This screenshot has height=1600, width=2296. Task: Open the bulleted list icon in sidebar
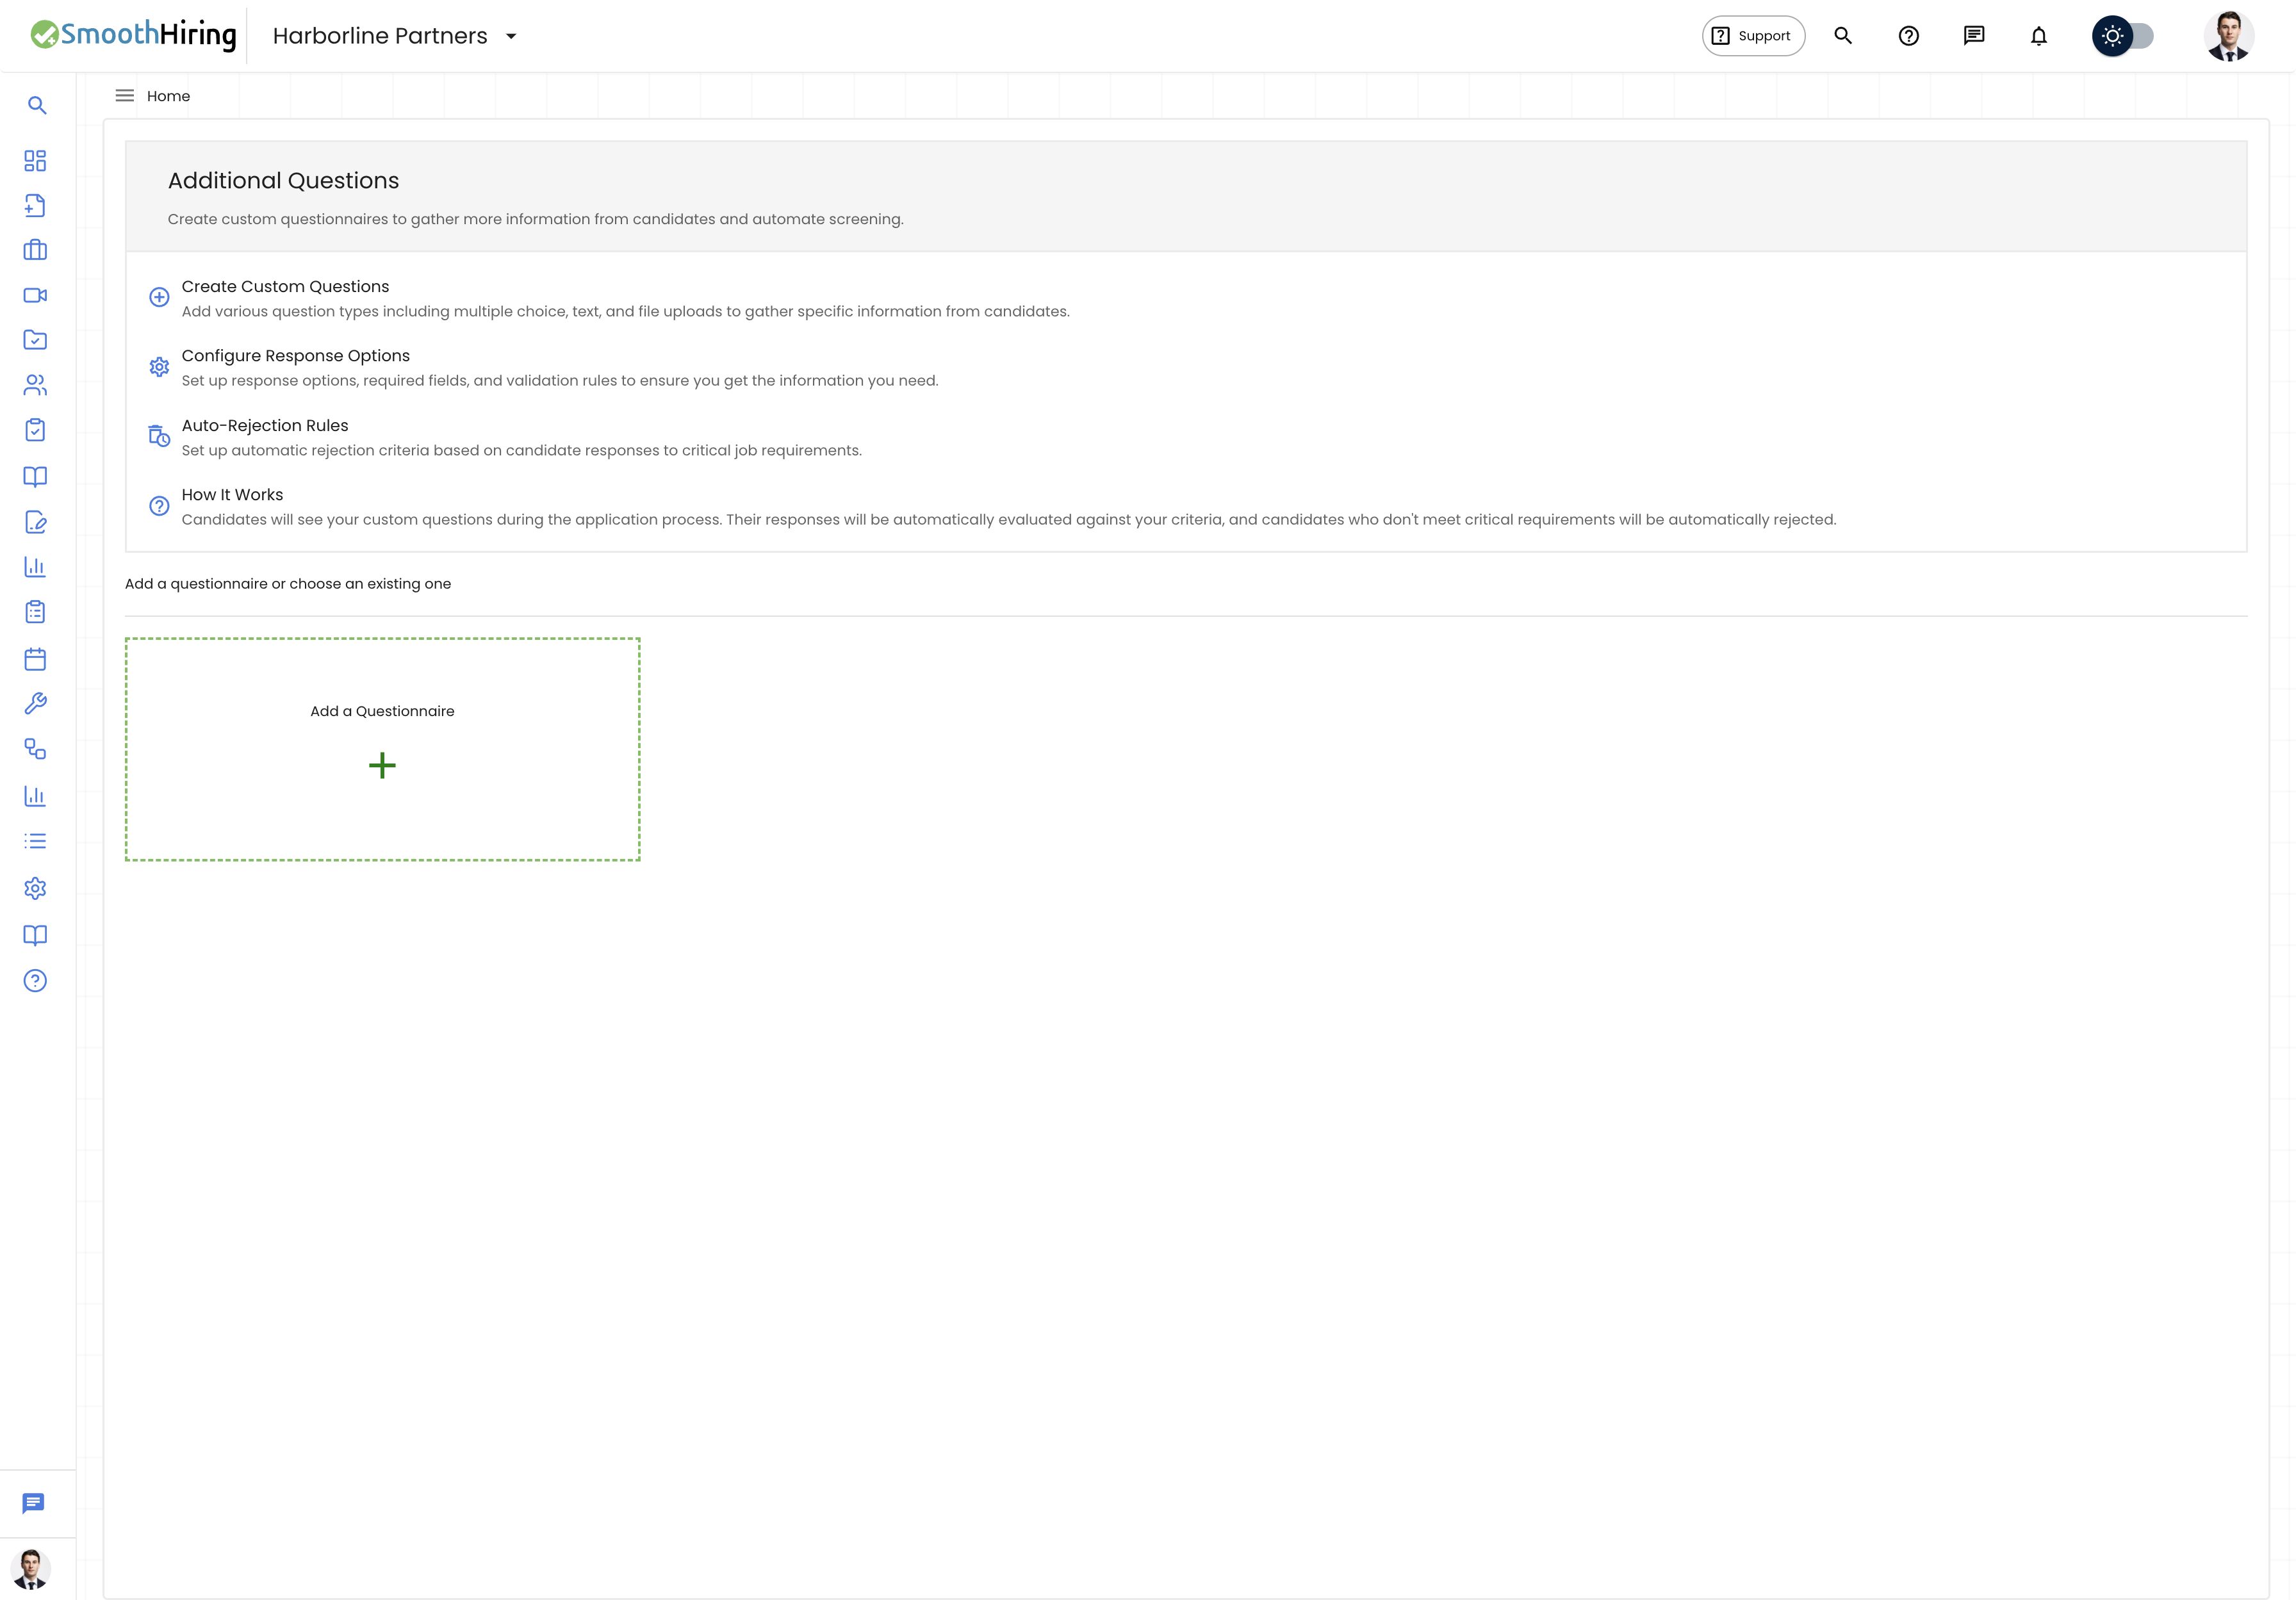coord(35,841)
